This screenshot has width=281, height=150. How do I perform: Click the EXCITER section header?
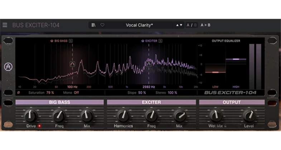pyautogui.click(x=151, y=102)
